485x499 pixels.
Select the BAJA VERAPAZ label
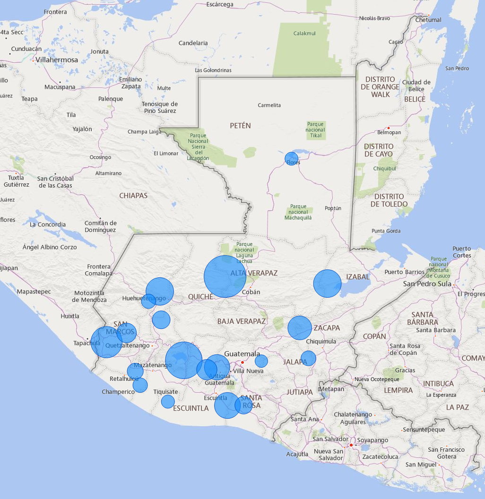[242, 321]
